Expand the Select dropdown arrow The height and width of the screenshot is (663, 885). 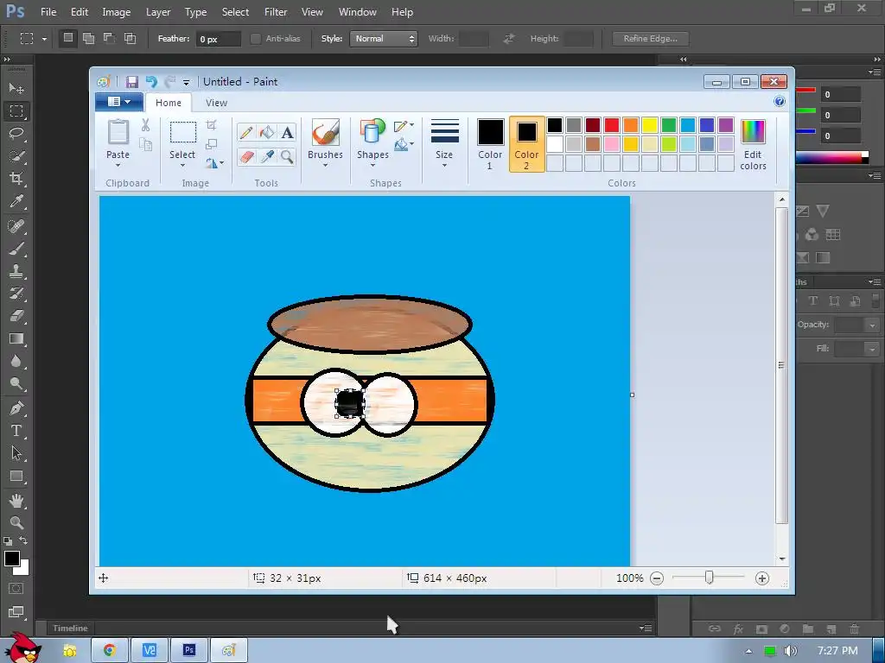(182, 166)
